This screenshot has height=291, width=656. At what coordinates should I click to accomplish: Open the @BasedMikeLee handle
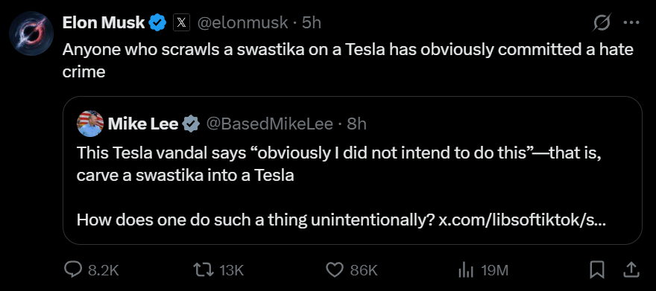click(x=270, y=124)
